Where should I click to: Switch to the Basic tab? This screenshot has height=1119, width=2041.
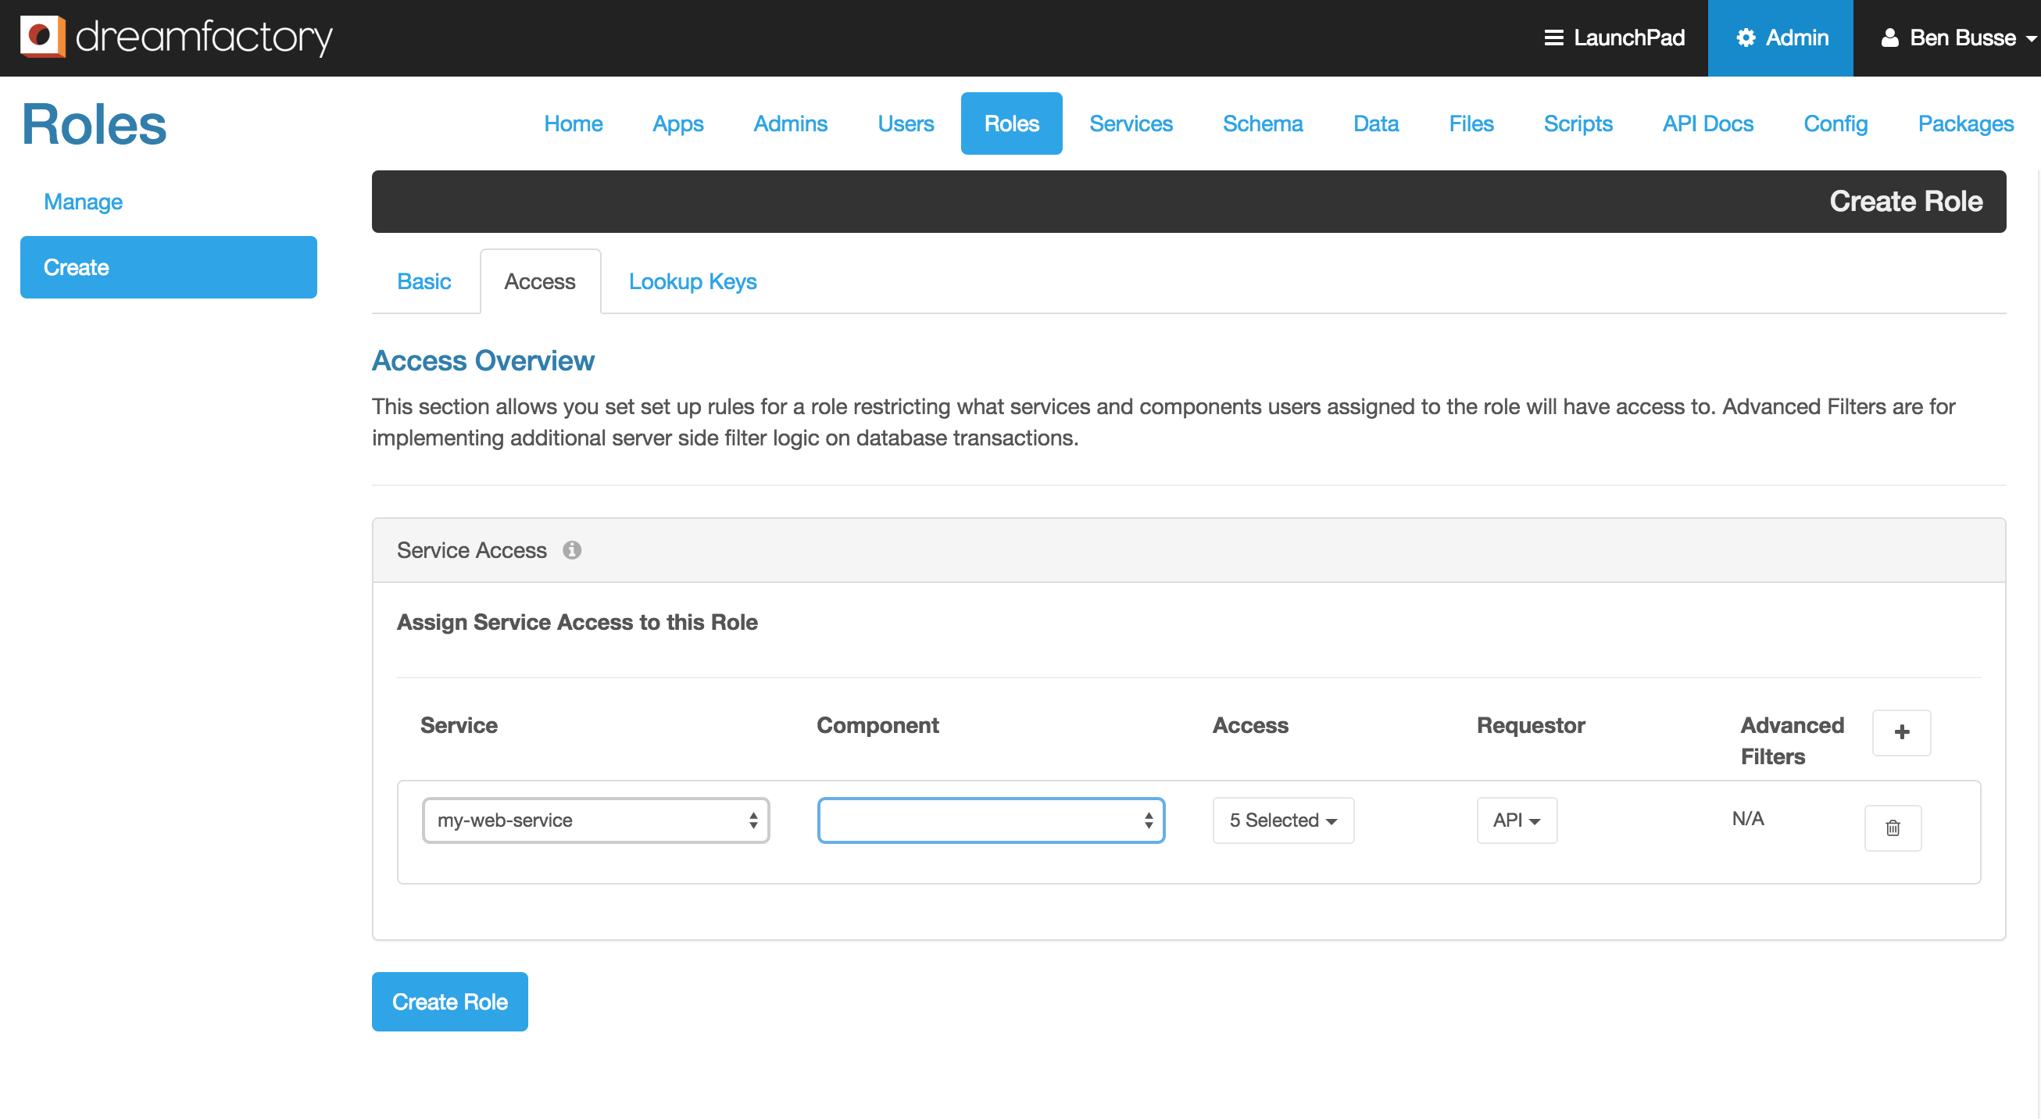(x=424, y=281)
